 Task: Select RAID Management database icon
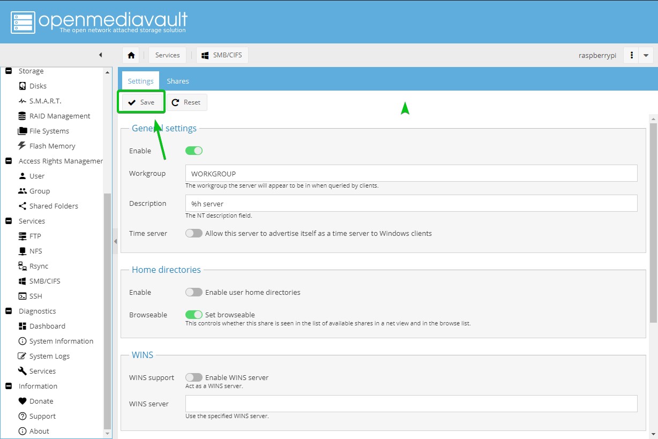click(x=23, y=116)
